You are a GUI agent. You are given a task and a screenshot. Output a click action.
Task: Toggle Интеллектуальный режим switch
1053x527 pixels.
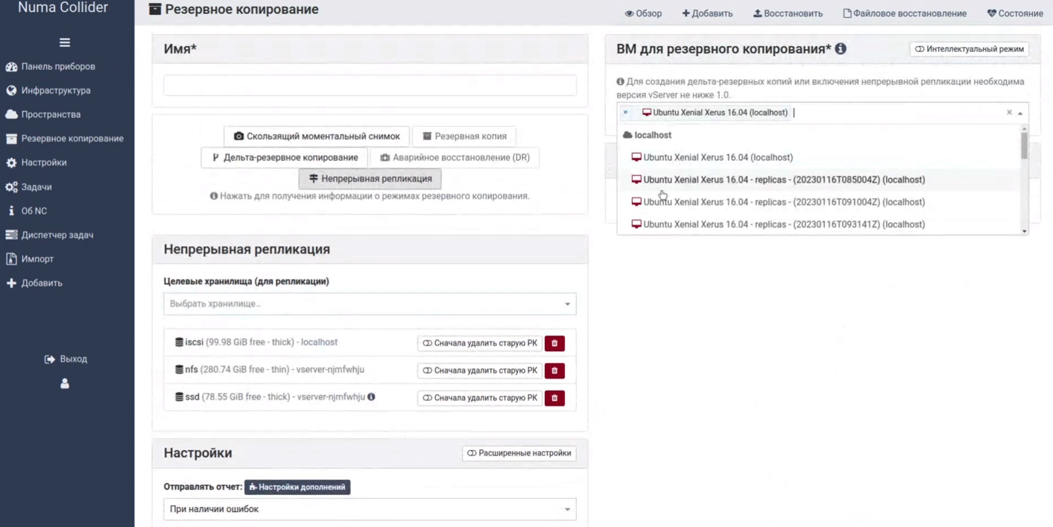(x=969, y=49)
